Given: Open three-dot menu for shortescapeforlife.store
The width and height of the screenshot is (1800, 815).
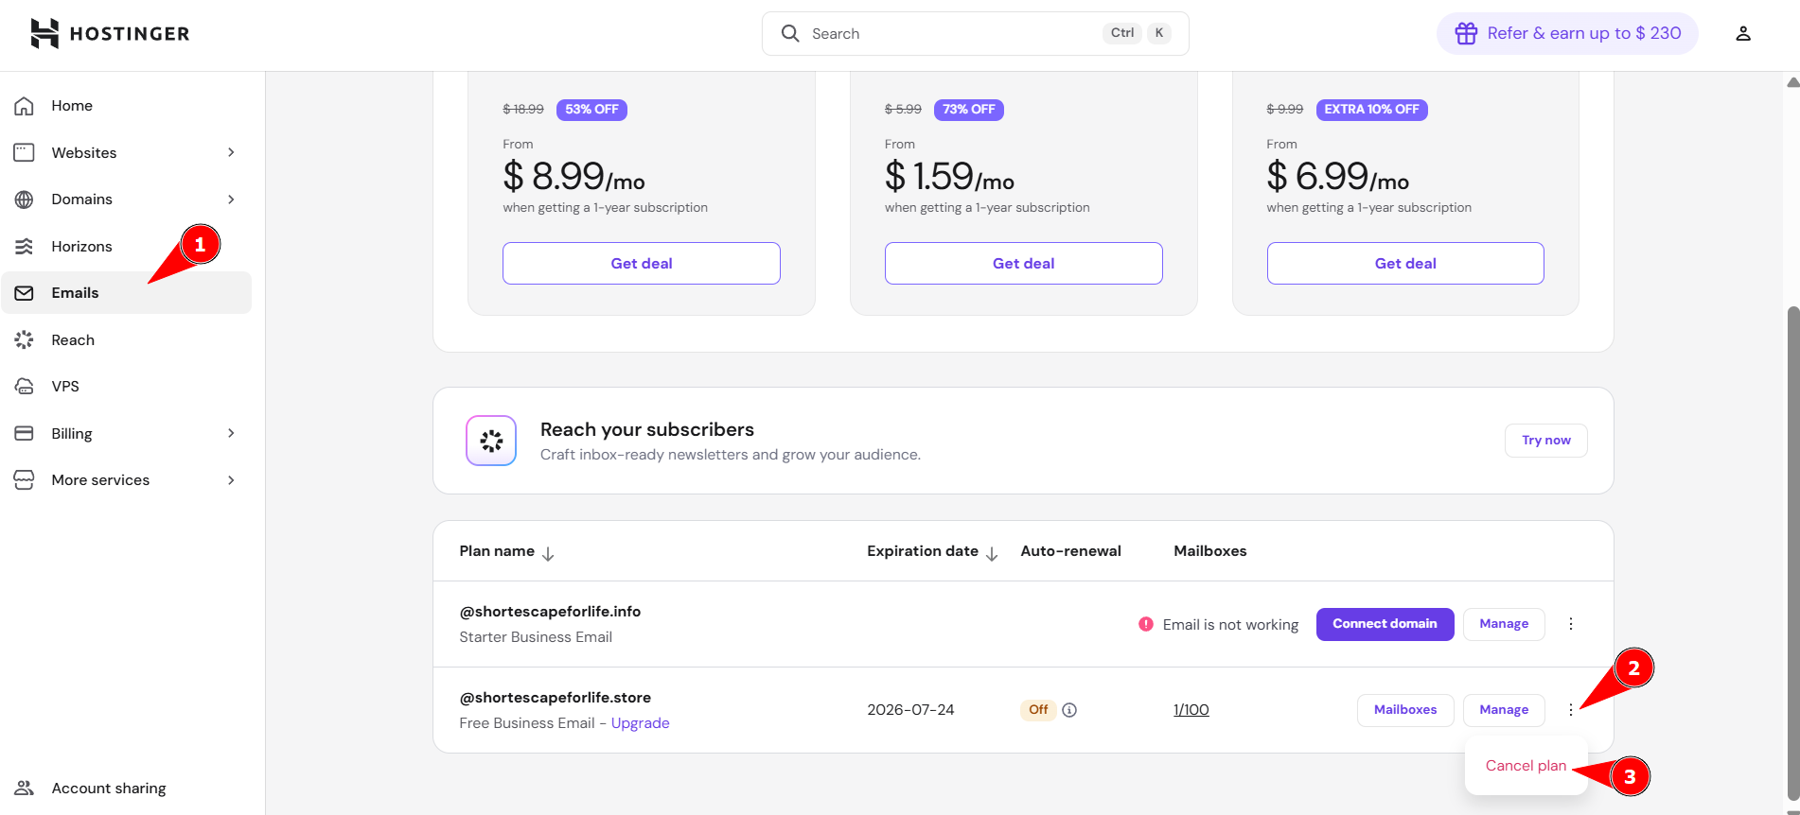Looking at the screenshot, I should click(x=1570, y=710).
